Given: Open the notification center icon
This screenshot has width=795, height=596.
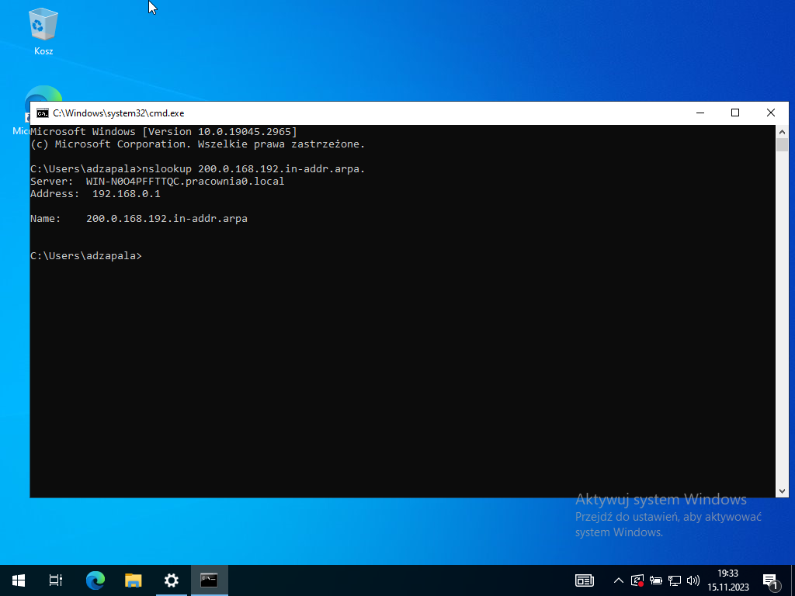Looking at the screenshot, I should 769,580.
